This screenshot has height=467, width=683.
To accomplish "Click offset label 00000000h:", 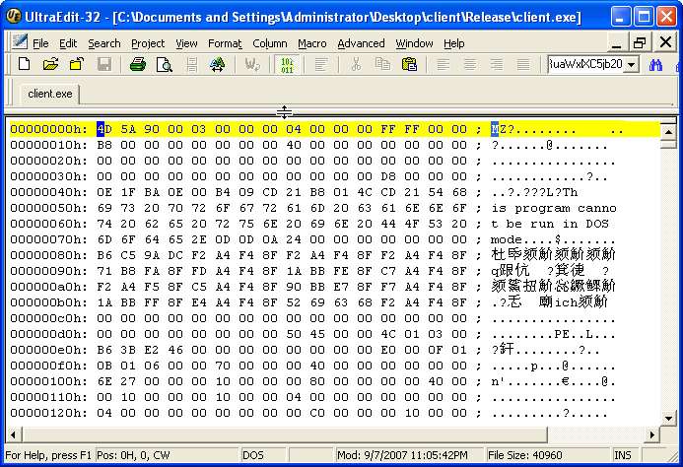I will click(49, 129).
